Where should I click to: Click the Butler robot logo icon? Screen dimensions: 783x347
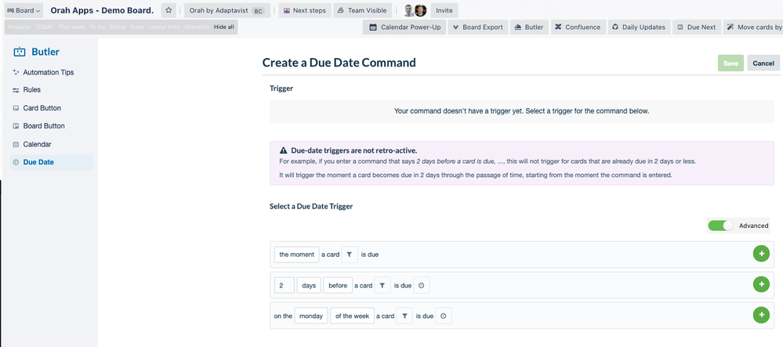pyautogui.click(x=19, y=52)
